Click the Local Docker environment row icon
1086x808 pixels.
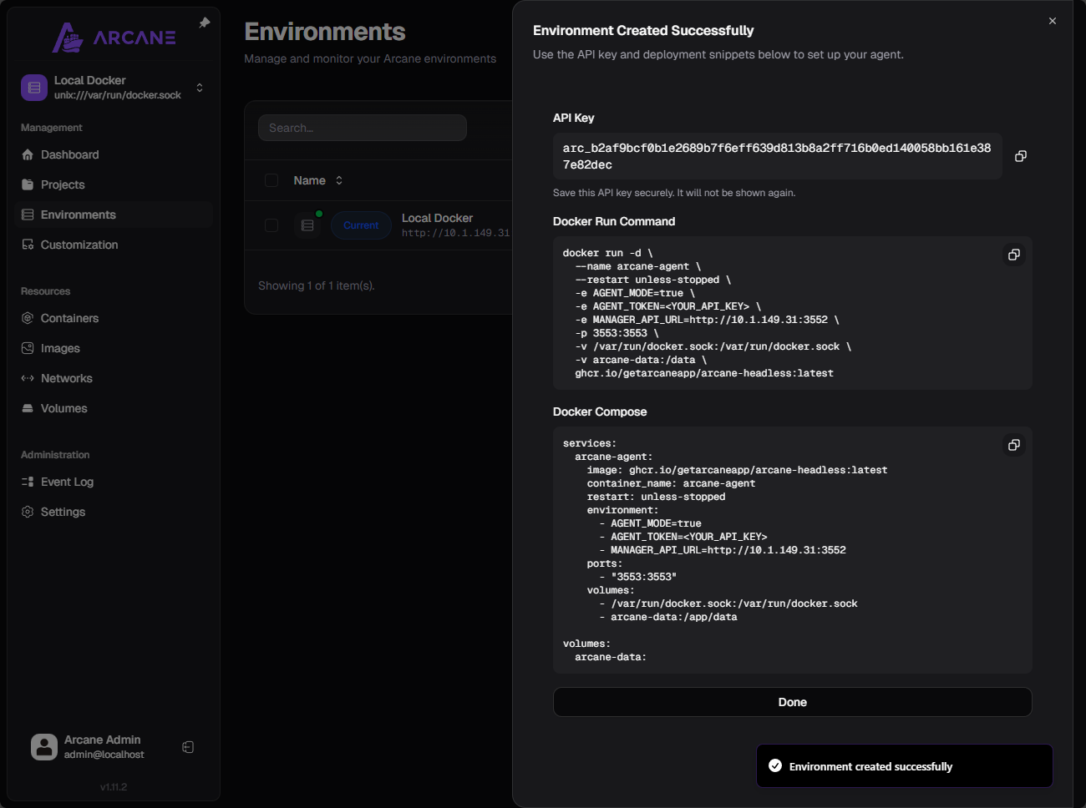pyautogui.click(x=307, y=225)
